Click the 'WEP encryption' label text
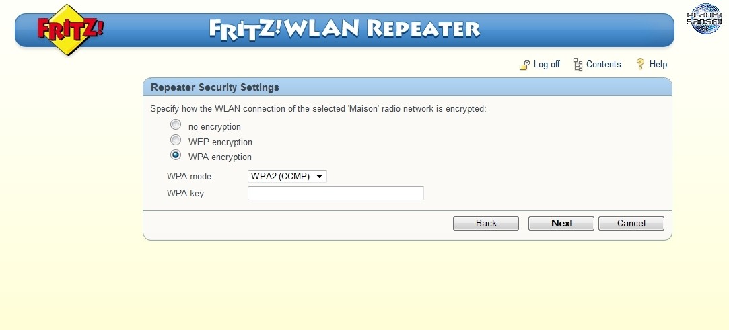The image size is (729, 330). point(220,142)
